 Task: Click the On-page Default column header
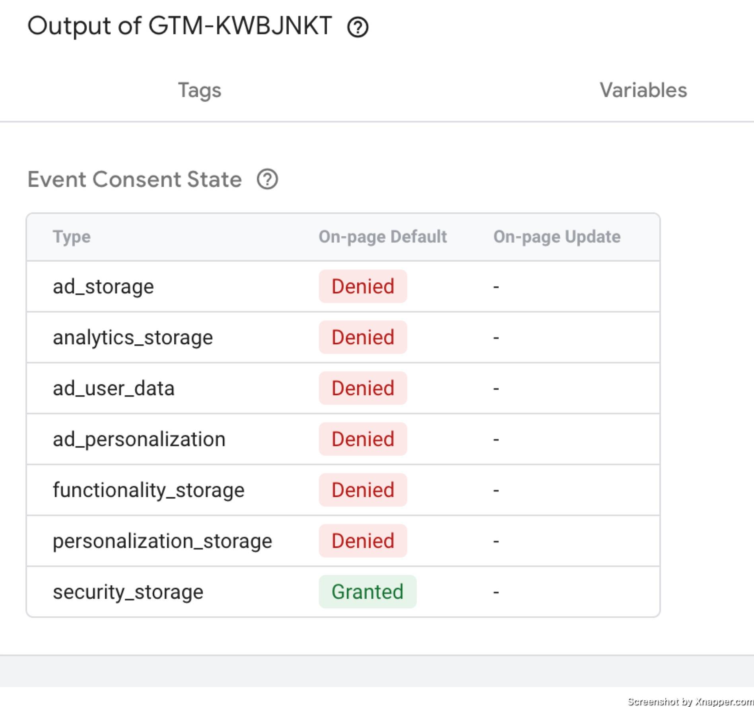point(383,237)
